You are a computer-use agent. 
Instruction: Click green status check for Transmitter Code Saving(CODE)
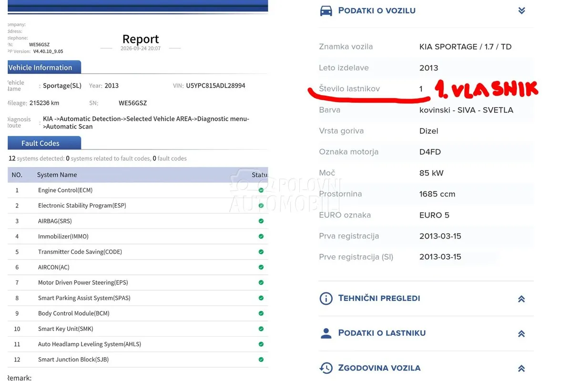(x=261, y=252)
